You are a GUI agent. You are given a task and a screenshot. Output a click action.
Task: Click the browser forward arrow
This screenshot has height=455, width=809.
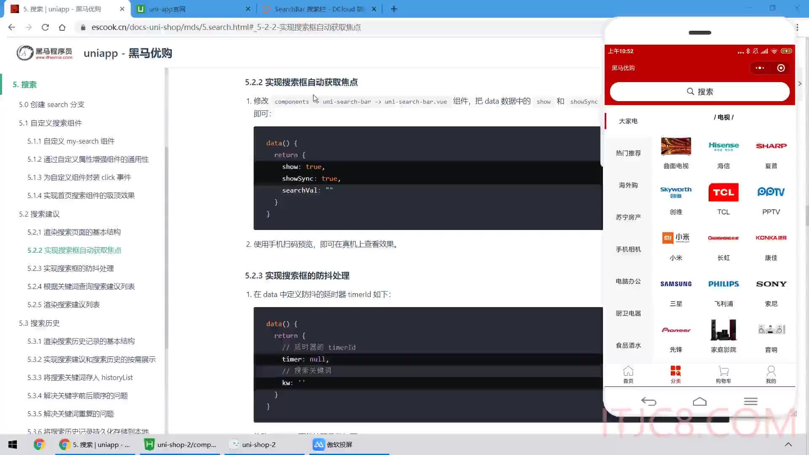click(x=28, y=27)
